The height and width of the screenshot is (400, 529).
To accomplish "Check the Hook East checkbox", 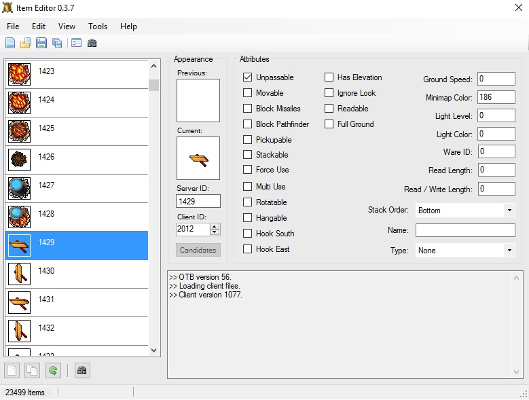I will pyautogui.click(x=247, y=249).
